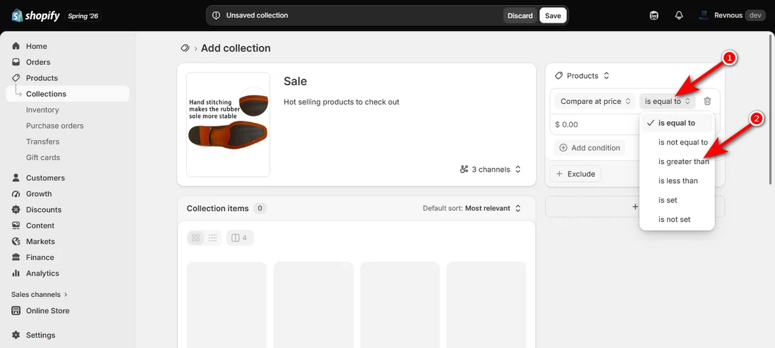The image size is (775, 348).
Task: Click the Collection items count badge 0
Action: pos(260,209)
